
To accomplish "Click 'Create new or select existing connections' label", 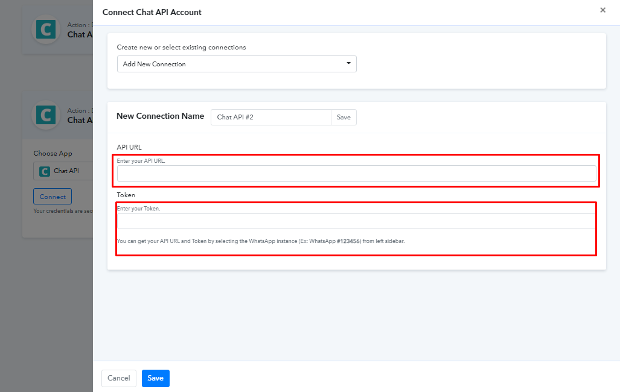I will coord(181,48).
